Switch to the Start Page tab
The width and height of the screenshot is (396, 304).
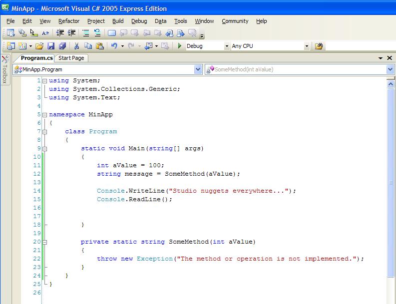click(71, 58)
